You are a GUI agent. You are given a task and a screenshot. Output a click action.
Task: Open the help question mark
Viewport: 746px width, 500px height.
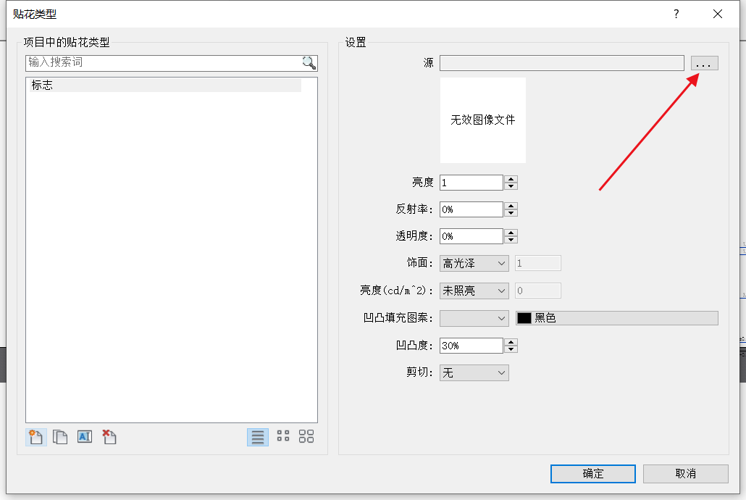pyautogui.click(x=676, y=14)
